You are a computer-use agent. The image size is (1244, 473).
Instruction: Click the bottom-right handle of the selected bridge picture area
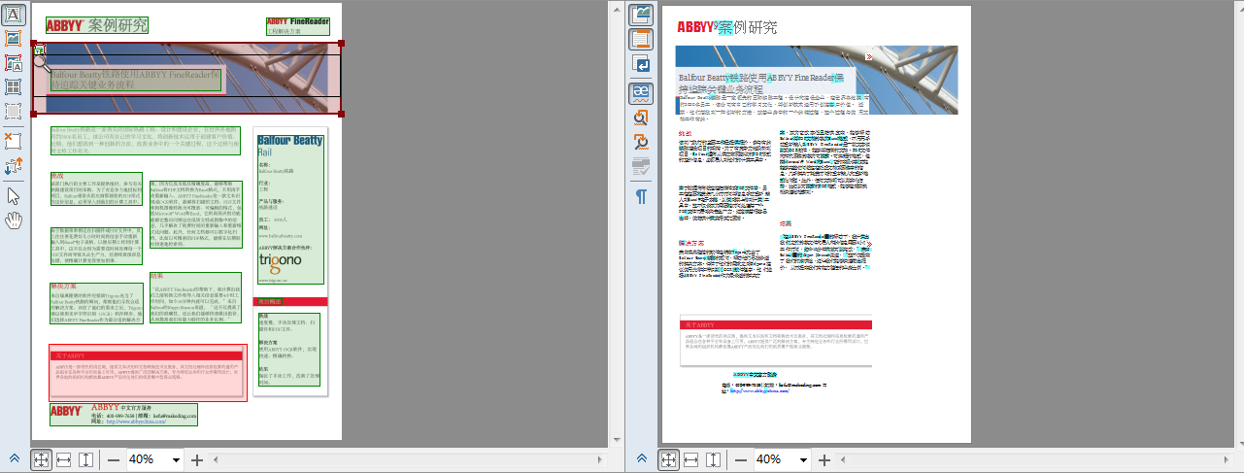(x=341, y=115)
